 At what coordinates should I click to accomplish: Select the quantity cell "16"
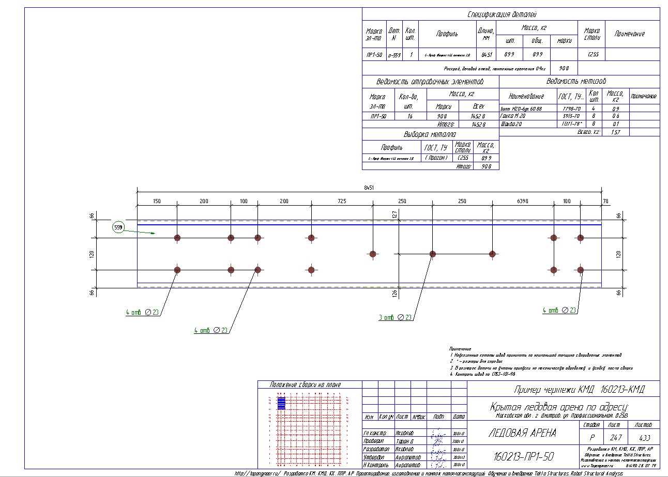(x=410, y=116)
